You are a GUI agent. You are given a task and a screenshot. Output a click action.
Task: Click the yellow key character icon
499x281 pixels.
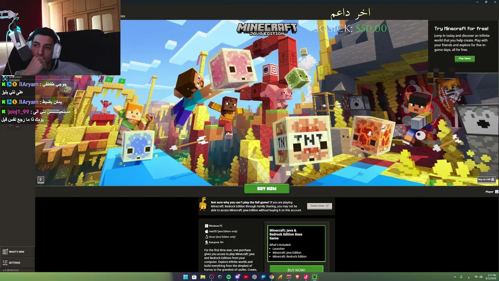(203, 204)
